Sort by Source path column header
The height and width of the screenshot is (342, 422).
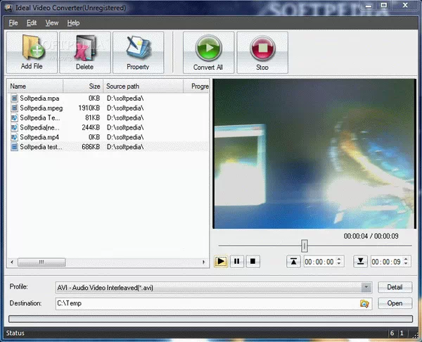click(143, 86)
